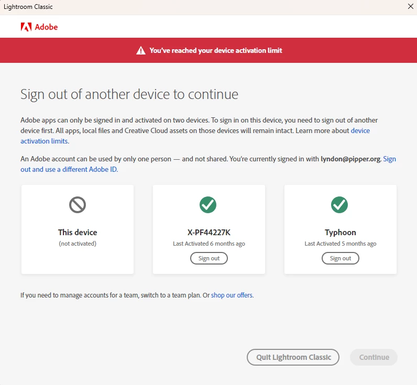Open the shop our offers link

[232, 295]
